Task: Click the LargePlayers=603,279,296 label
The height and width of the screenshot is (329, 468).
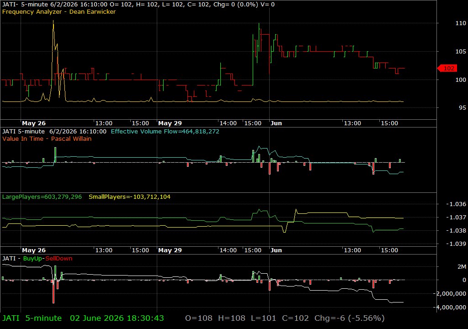Action: pos(42,197)
